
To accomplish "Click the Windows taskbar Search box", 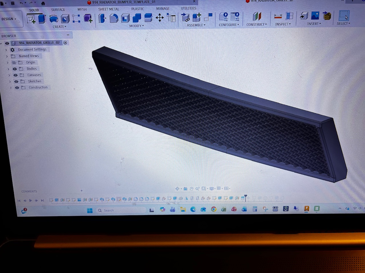I will tap(121, 210).
